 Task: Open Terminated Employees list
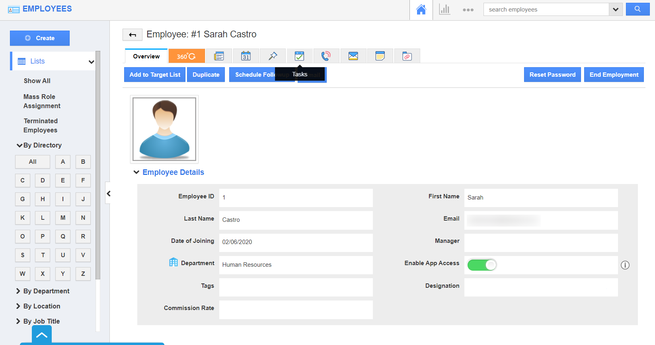[x=41, y=126]
